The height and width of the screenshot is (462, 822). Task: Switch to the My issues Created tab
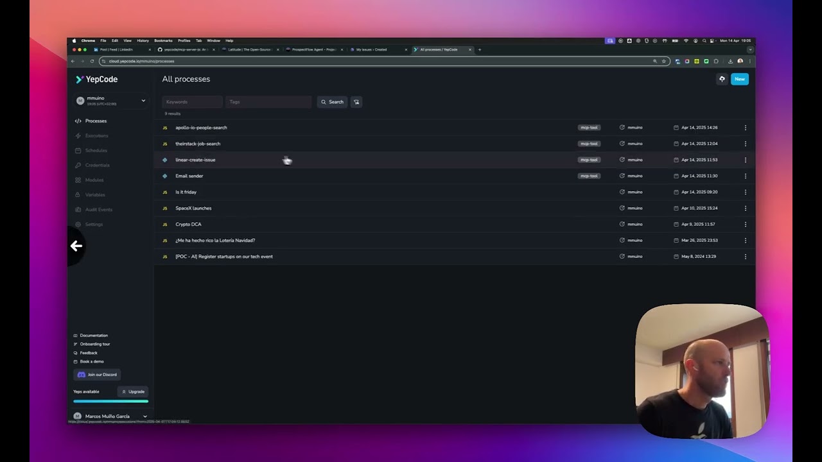(x=378, y=49)
